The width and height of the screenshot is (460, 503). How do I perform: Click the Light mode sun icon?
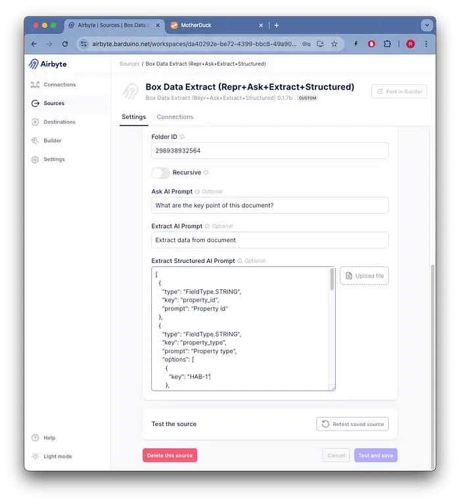coord(35,456)
